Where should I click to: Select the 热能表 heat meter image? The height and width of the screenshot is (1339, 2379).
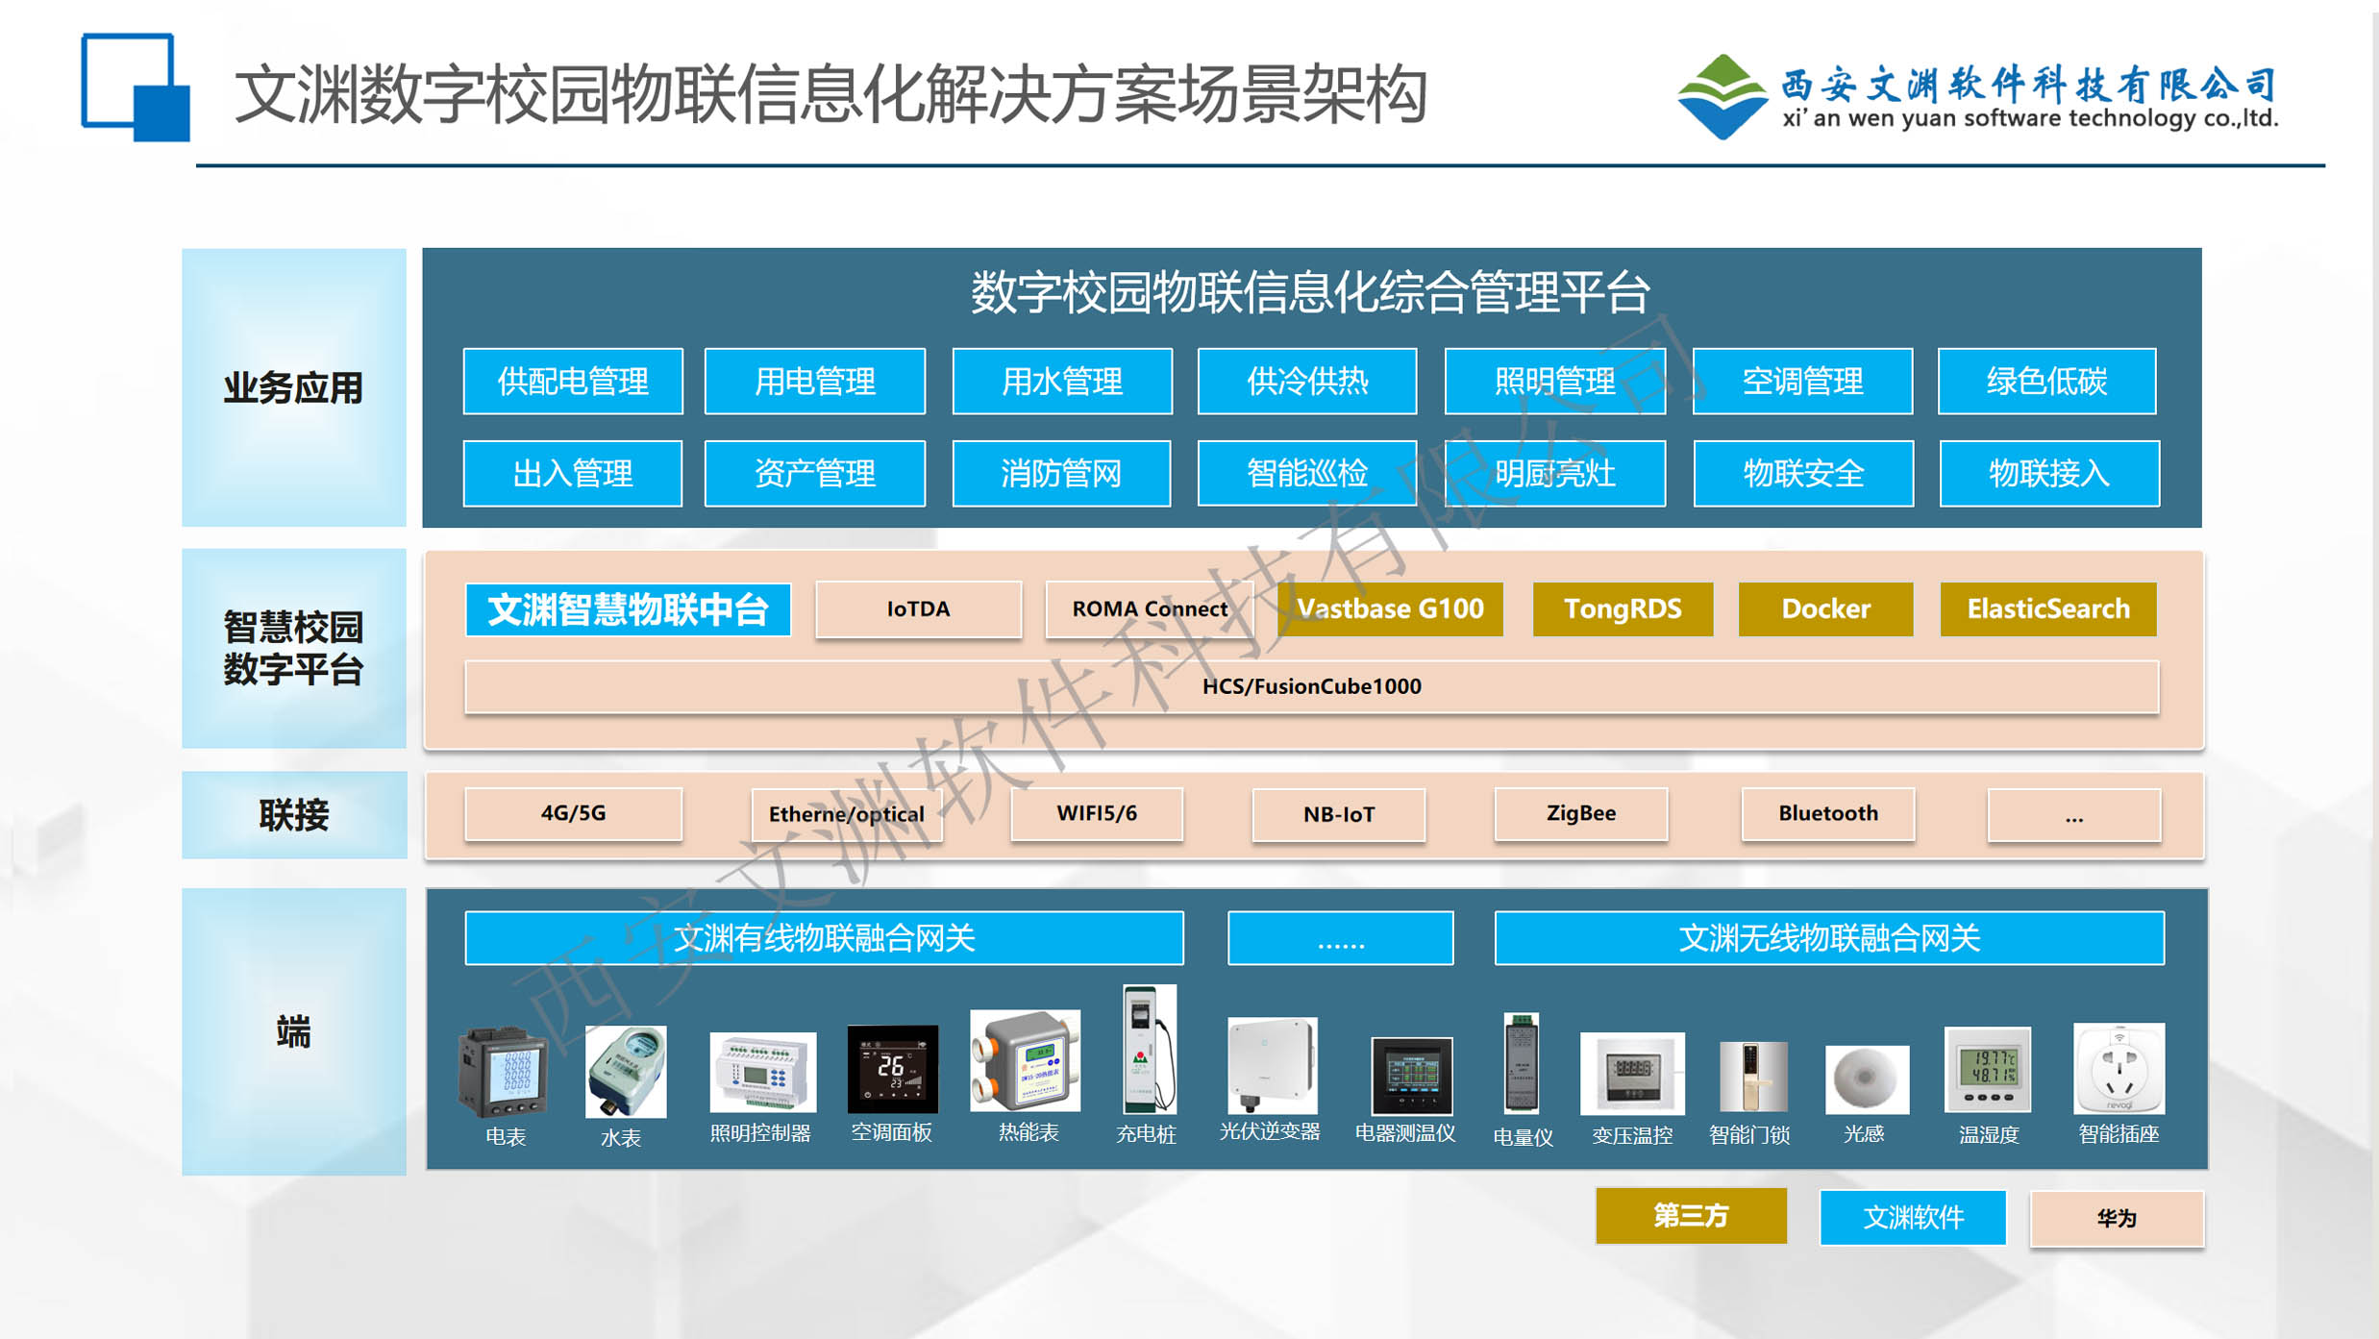[x=1025, y=1060]
